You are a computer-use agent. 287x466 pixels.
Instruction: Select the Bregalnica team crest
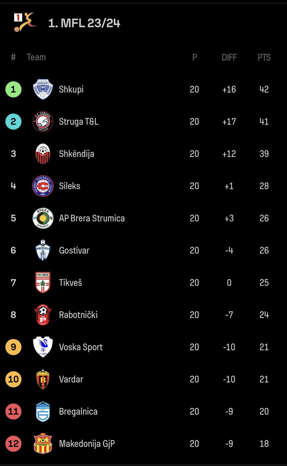coord(43,412)
